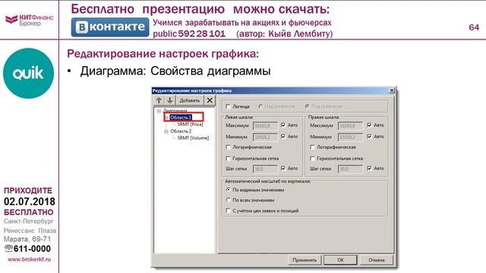This screenshot has height=273, width=486.
Task: Select SRM7 [Price] tree item
Action: (190, 124)
